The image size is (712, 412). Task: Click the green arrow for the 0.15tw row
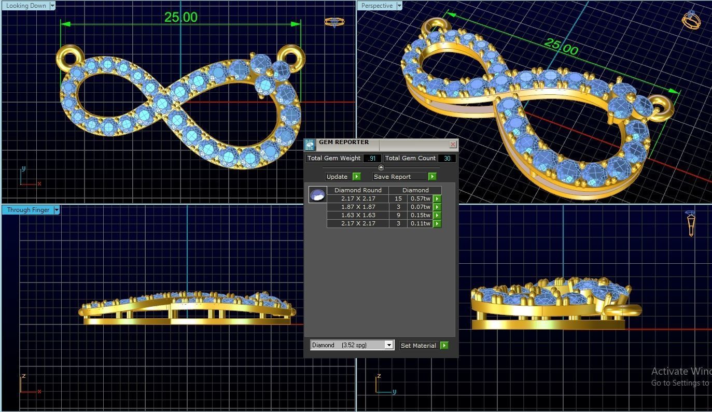tap(437, 215)
